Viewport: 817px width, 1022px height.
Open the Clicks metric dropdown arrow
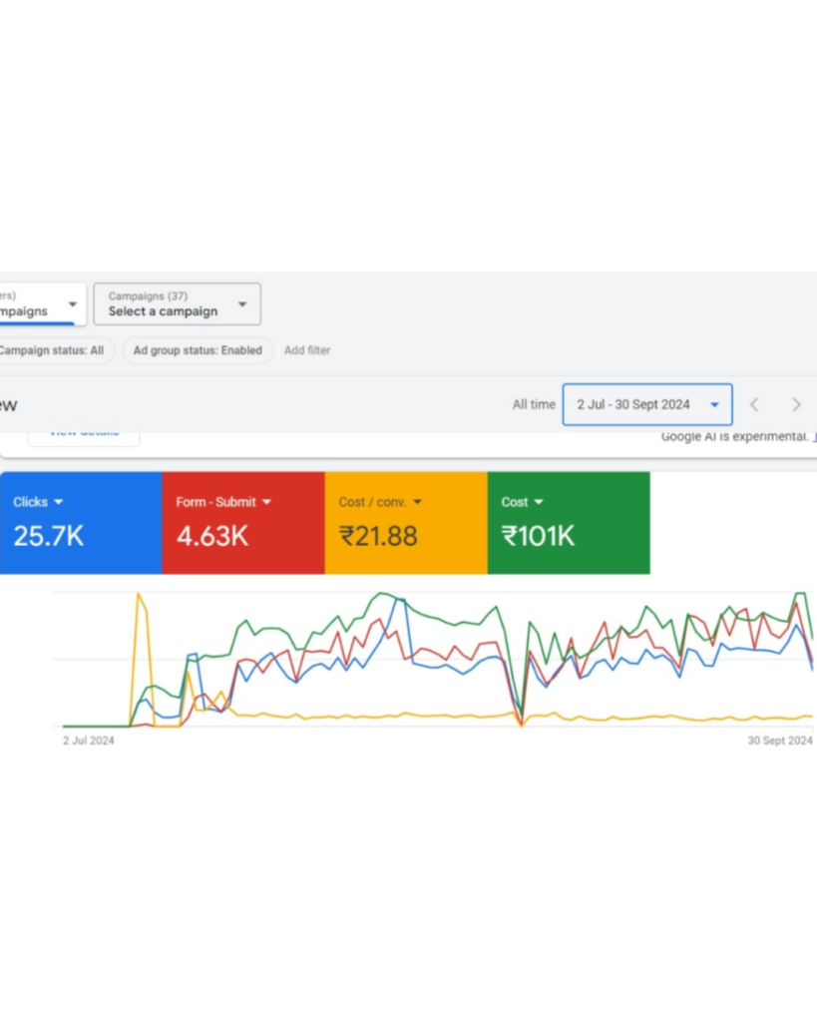click(59, 502)
